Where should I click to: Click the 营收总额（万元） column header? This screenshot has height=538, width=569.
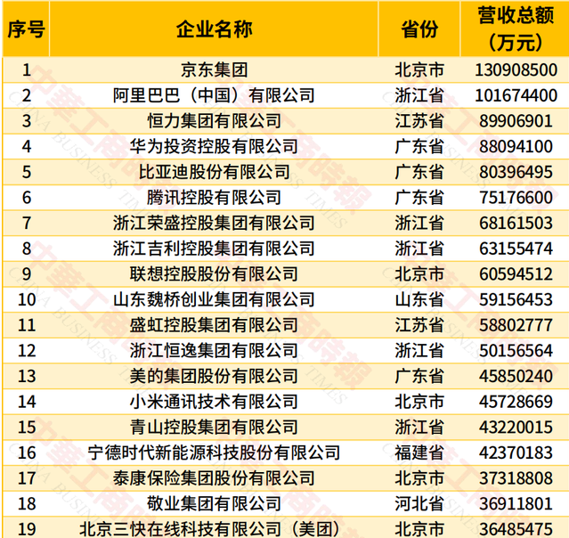(x=516, y=29)
